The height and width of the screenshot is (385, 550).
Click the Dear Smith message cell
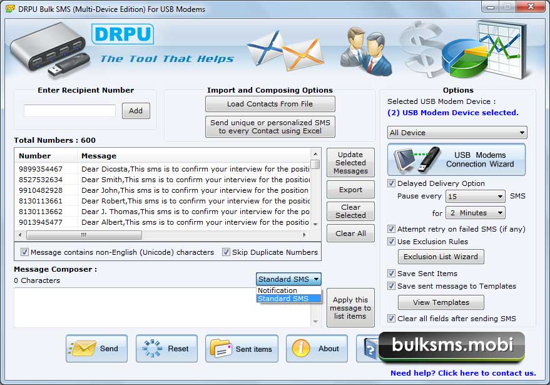pyautogui.click(x=195, y=180)
